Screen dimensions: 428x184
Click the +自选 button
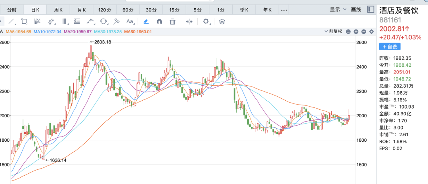(x=390, y=47)
